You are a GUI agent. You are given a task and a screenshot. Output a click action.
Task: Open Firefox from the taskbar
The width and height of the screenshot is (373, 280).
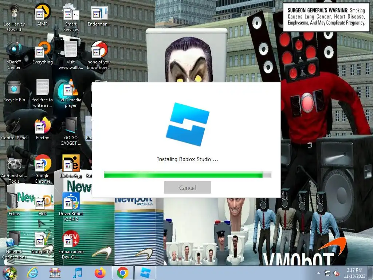(x=100, y=273)
